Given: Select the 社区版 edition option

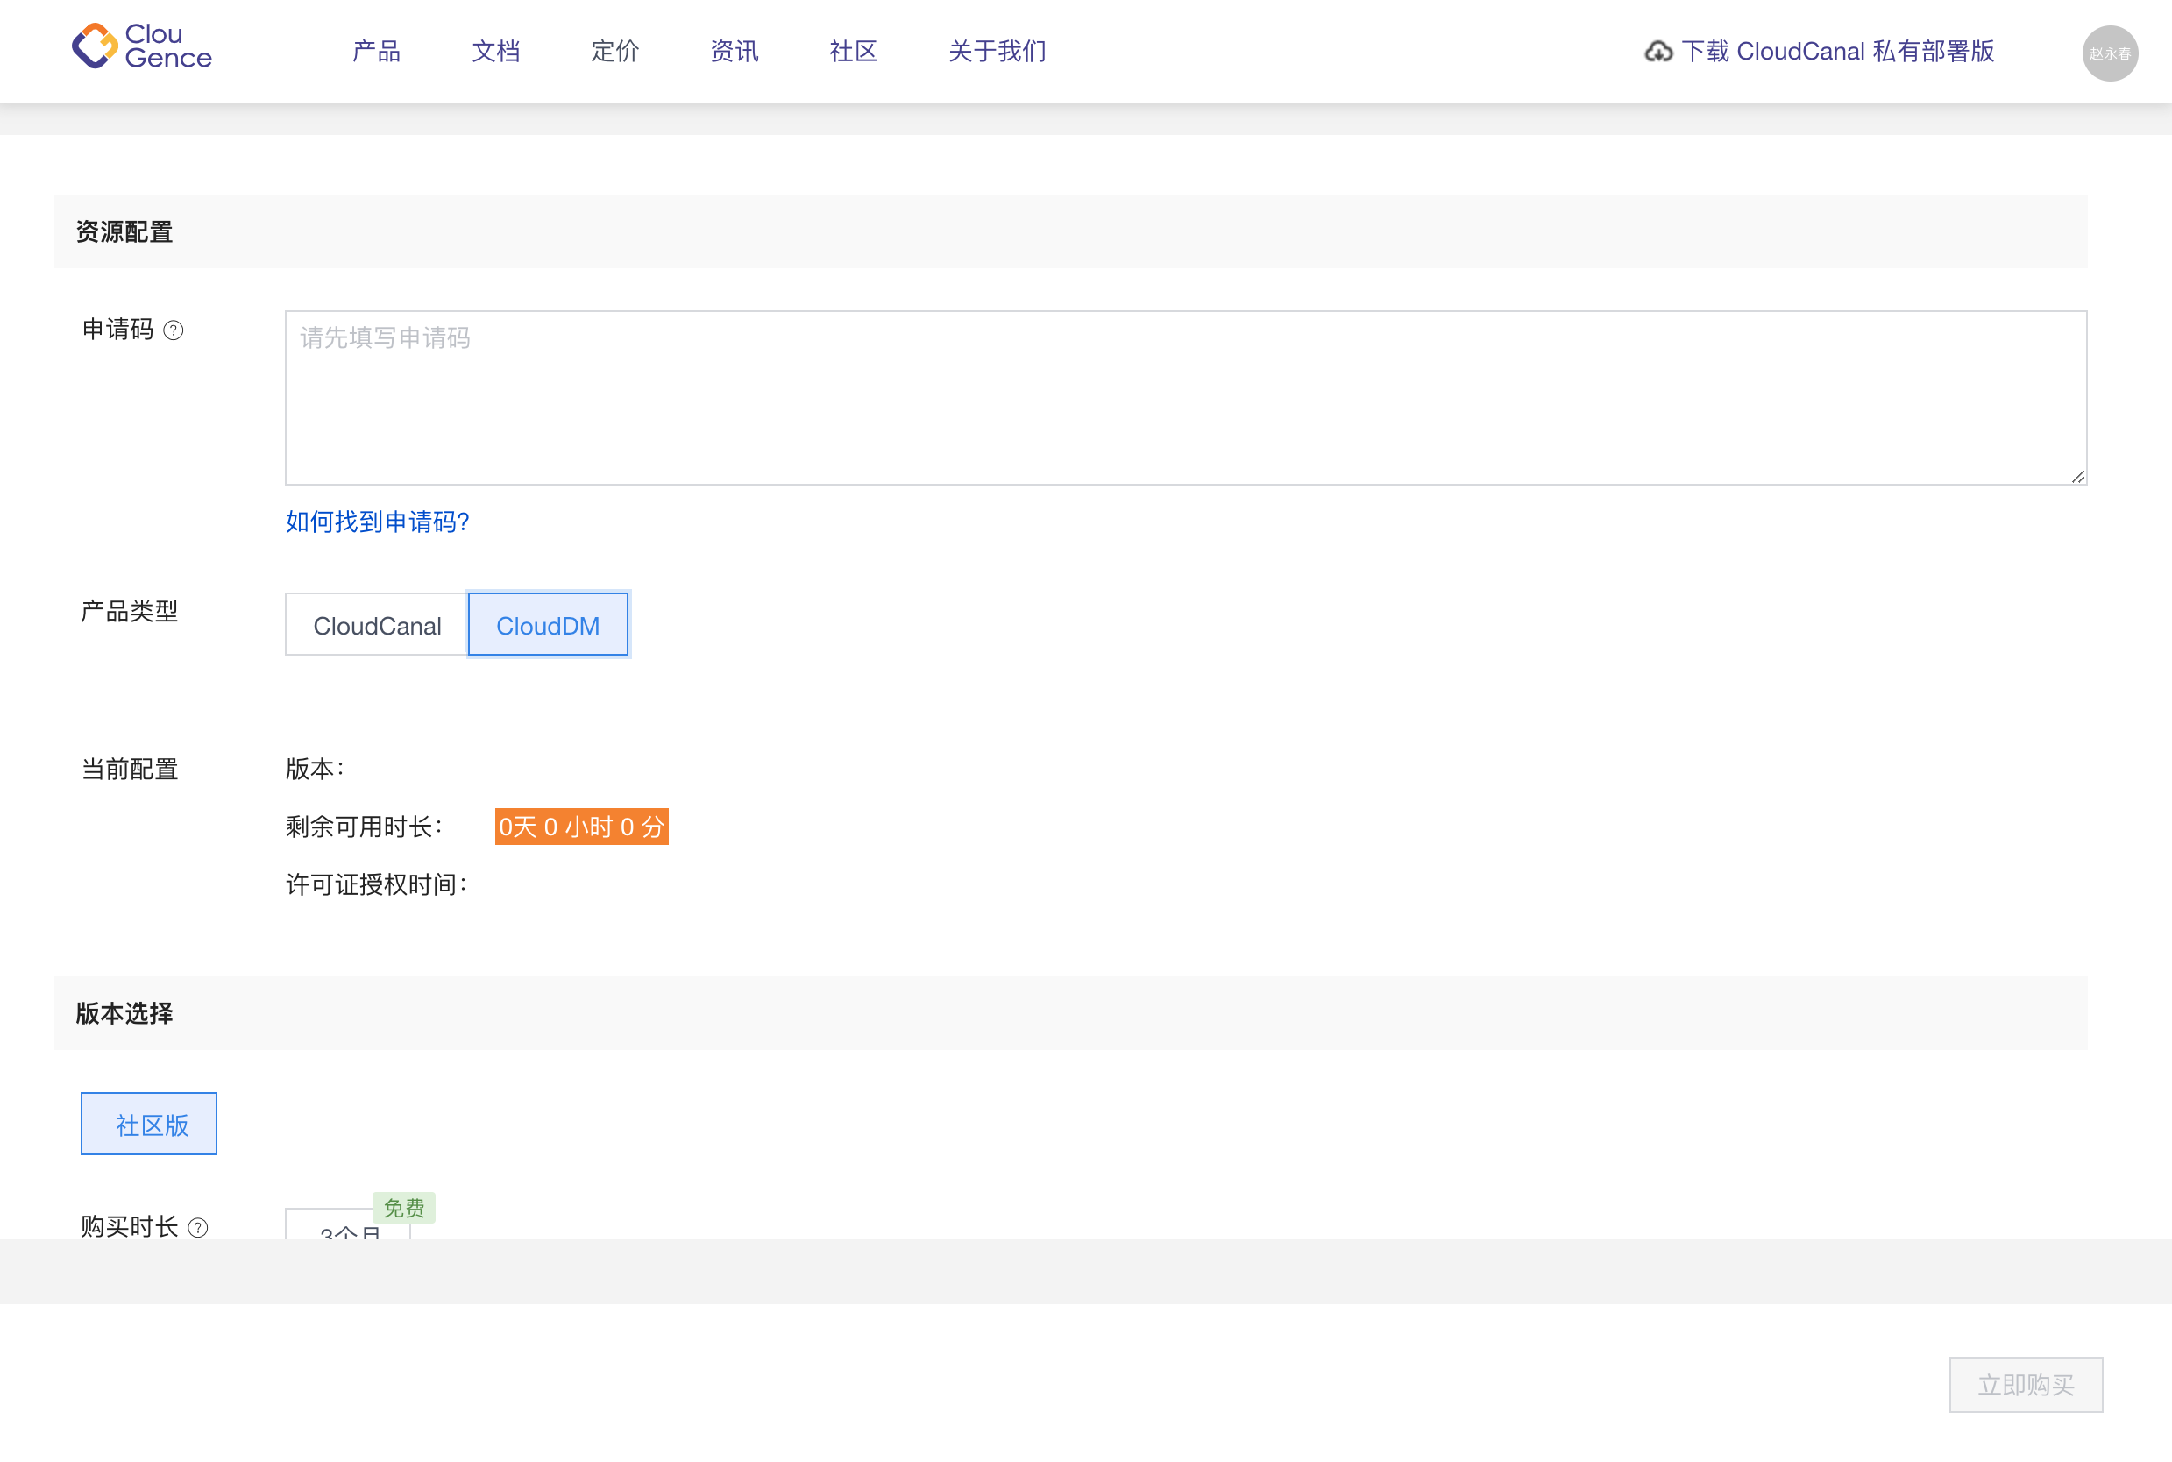Looking at the screenshot, I should point(148,1124).
